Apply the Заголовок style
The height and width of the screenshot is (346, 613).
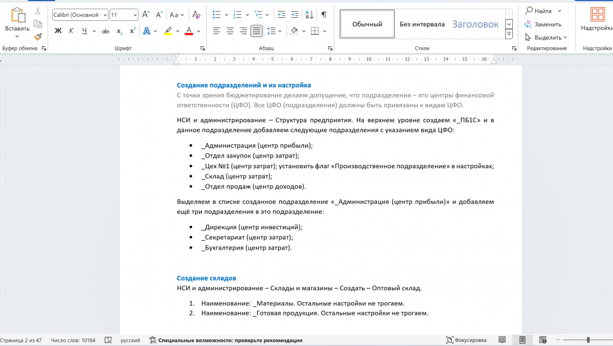pos(475,24)
